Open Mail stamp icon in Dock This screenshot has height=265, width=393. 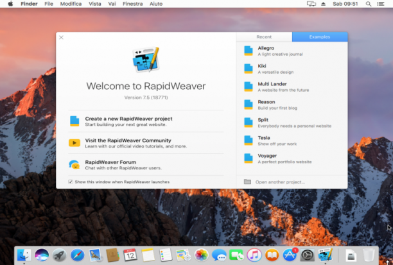95,255
